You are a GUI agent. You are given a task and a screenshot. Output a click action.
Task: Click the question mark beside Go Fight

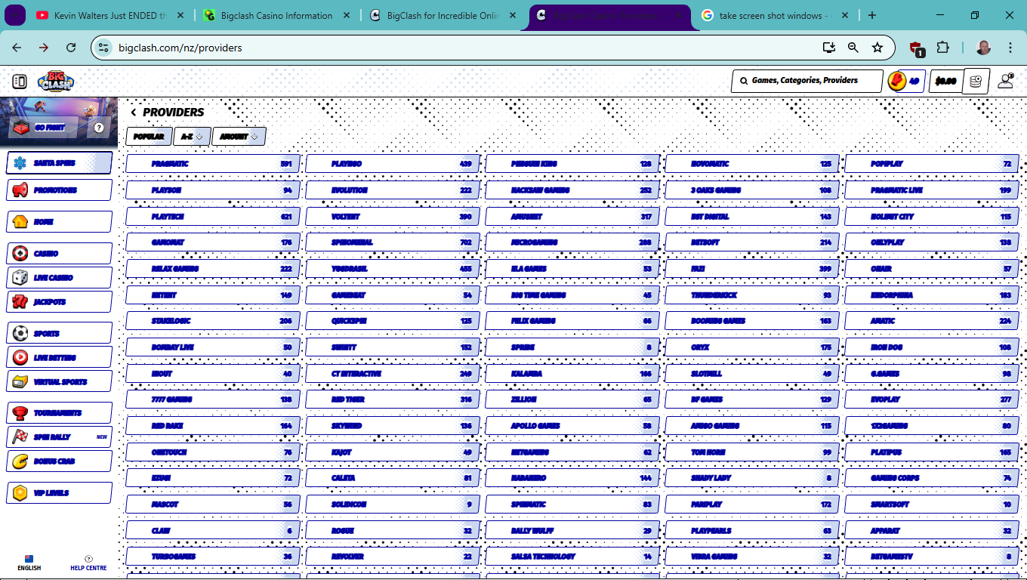click(99, 128)
